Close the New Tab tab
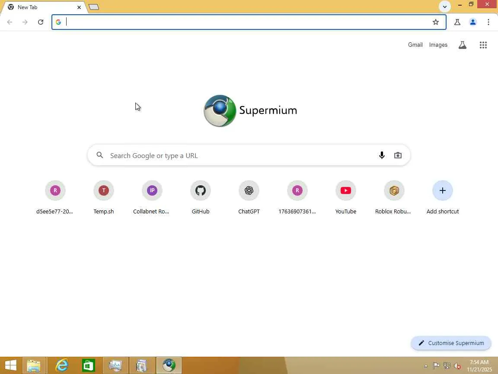Image resolution: width=498 pixels, height=374 pixels. [79, 7]
